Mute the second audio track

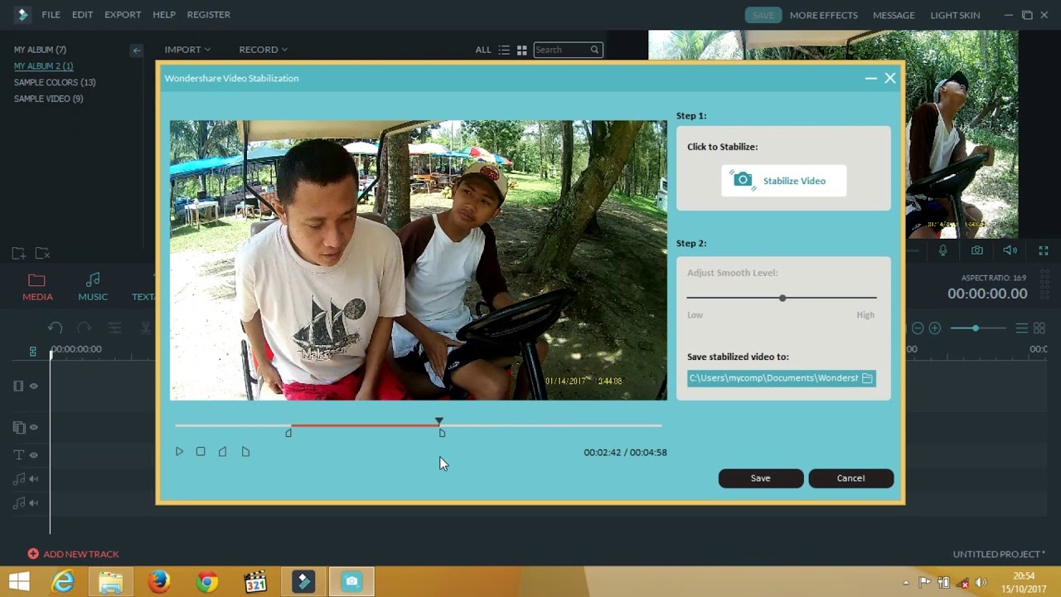tap(34, 503)
